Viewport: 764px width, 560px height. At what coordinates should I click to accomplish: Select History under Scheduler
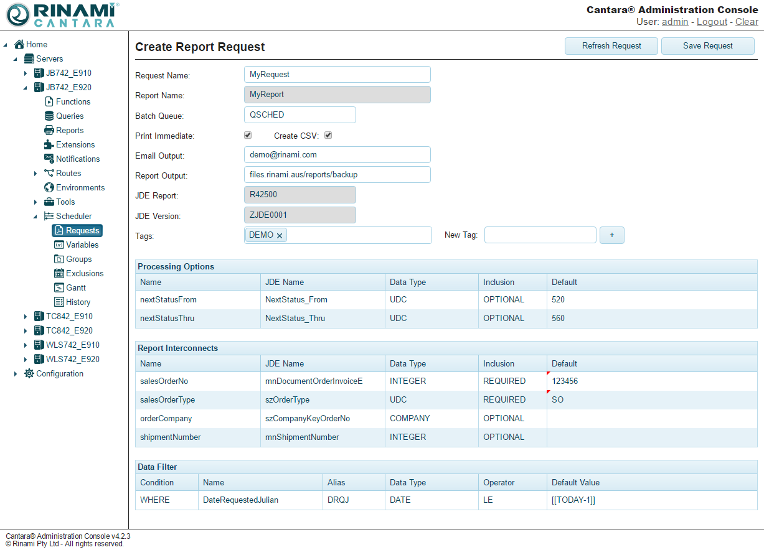point(78,302)
